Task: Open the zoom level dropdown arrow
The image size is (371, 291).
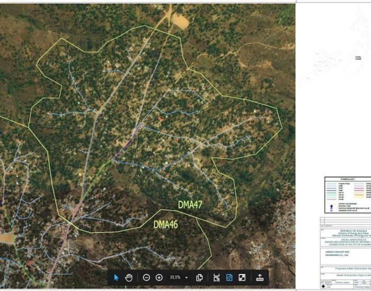Action: pos(187,277)
